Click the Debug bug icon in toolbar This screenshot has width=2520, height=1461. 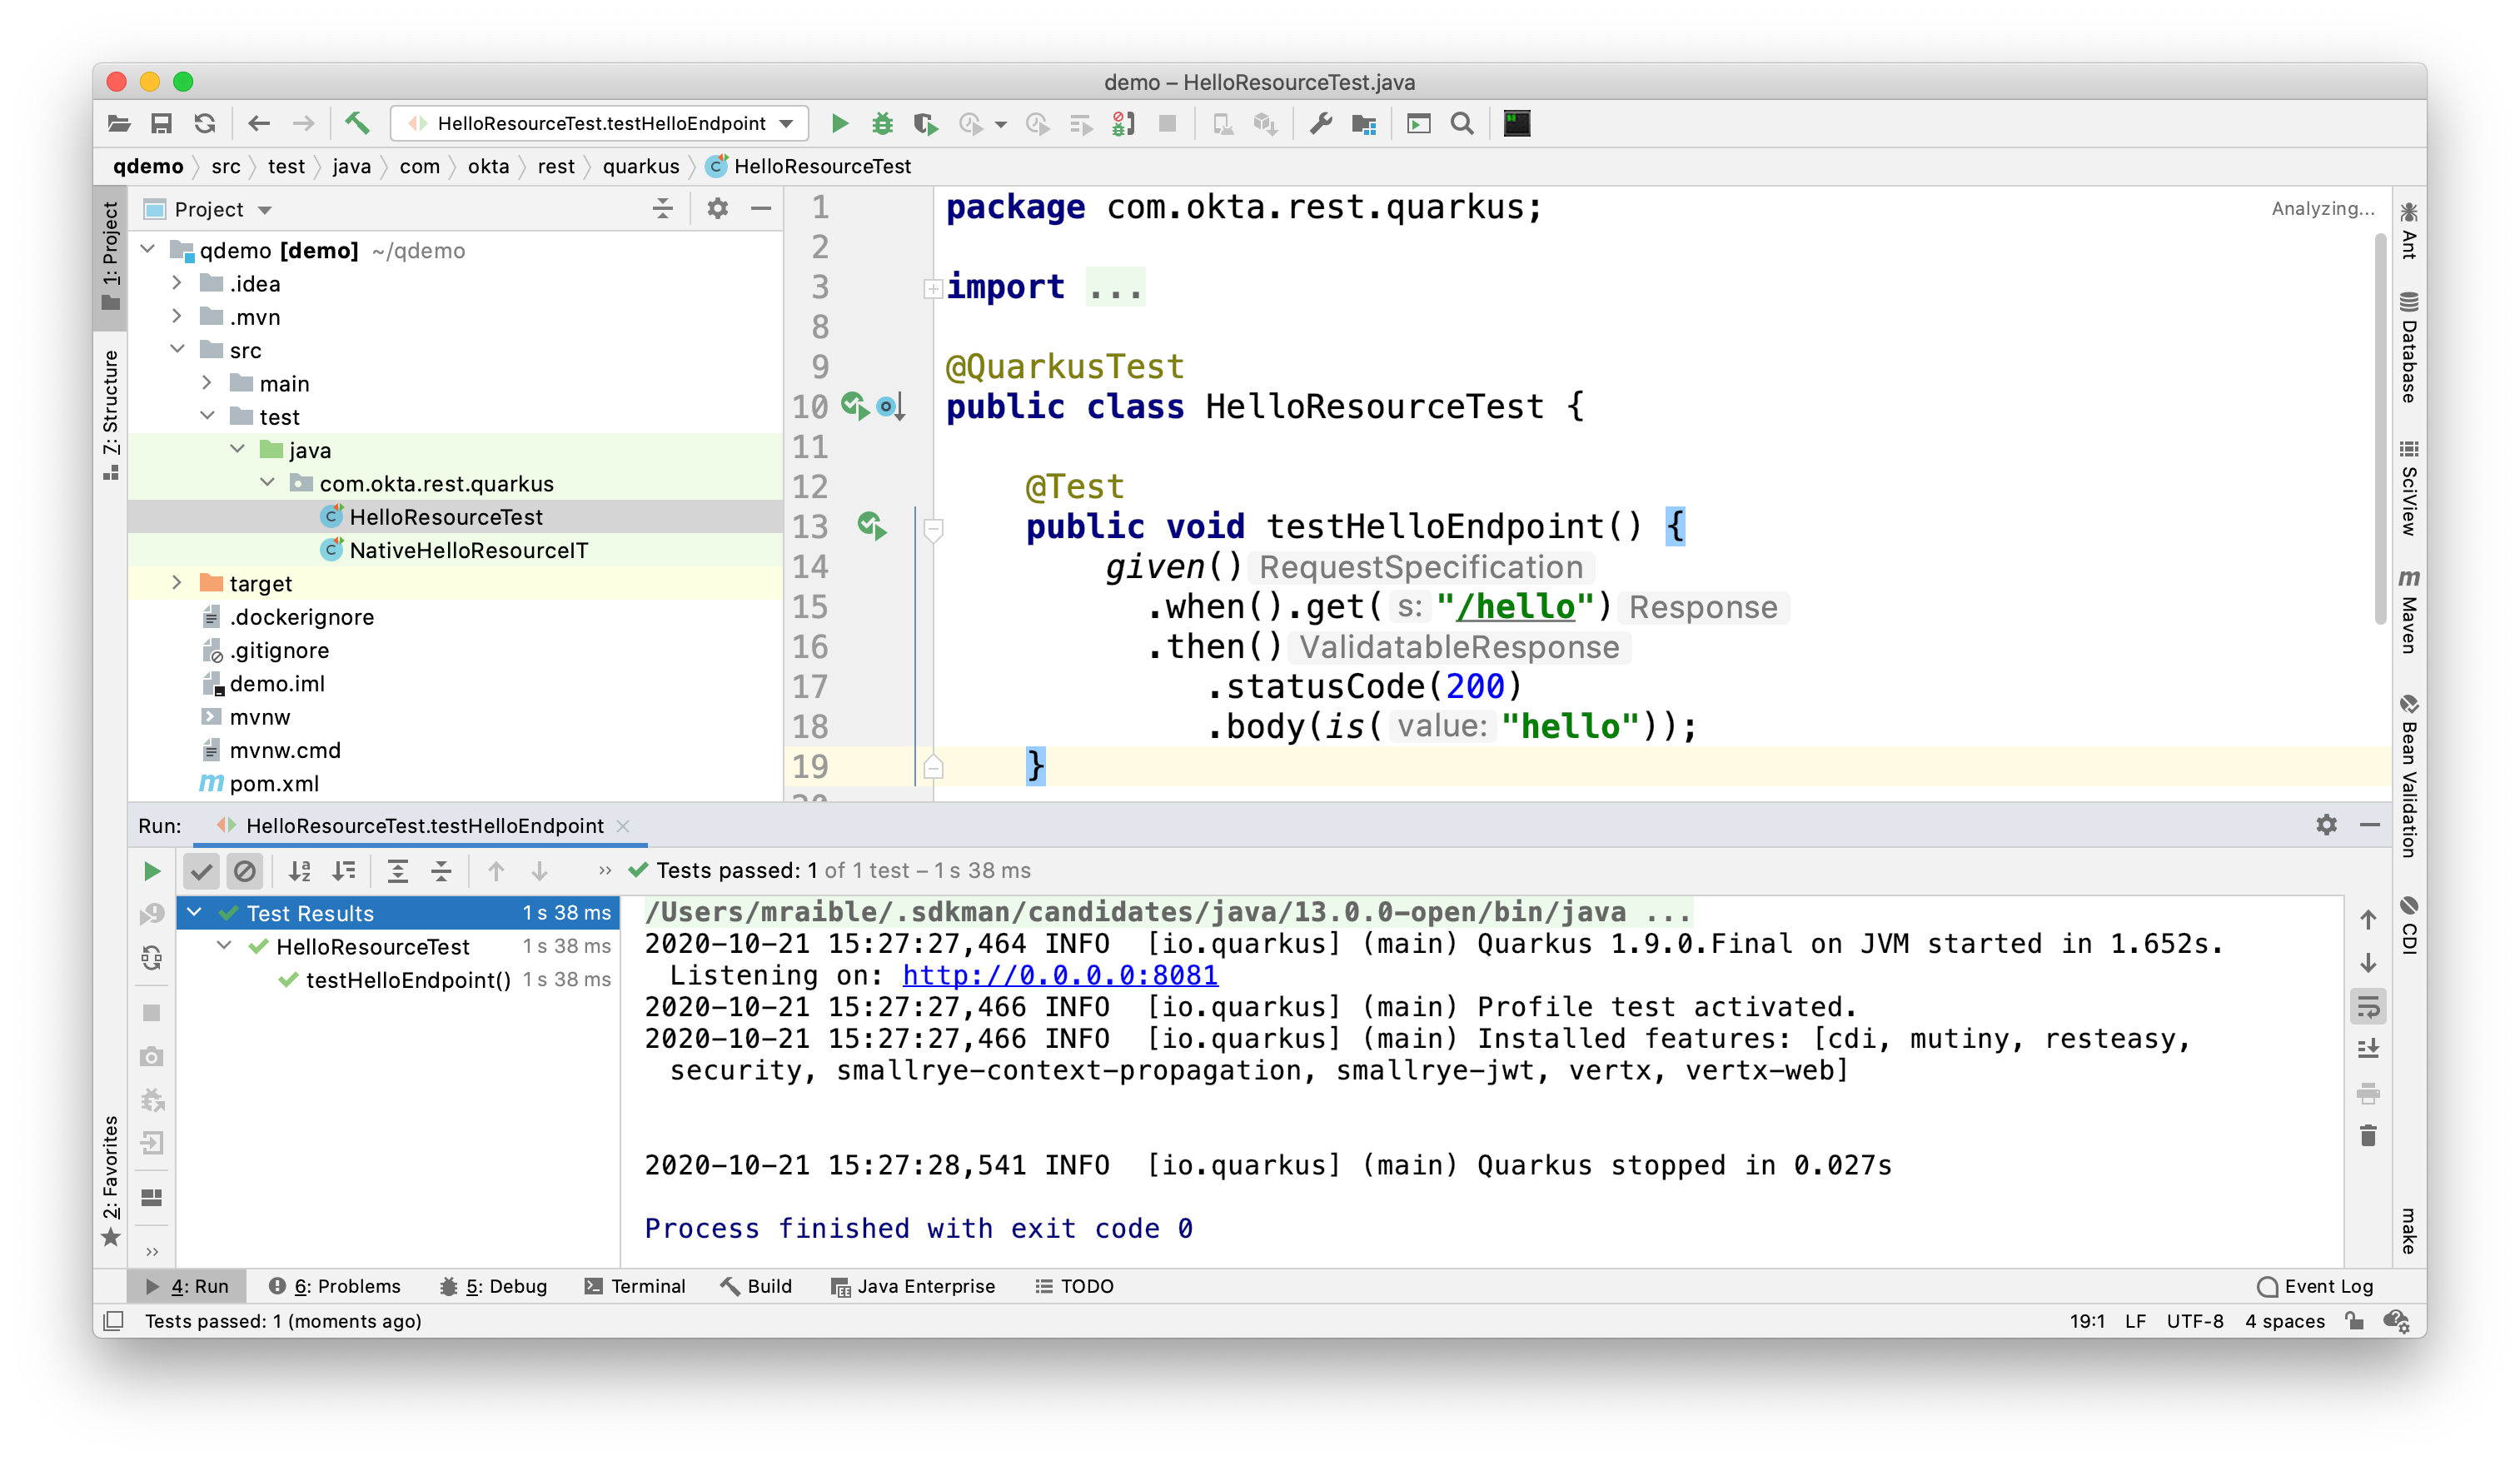click(x=882, y=123)
